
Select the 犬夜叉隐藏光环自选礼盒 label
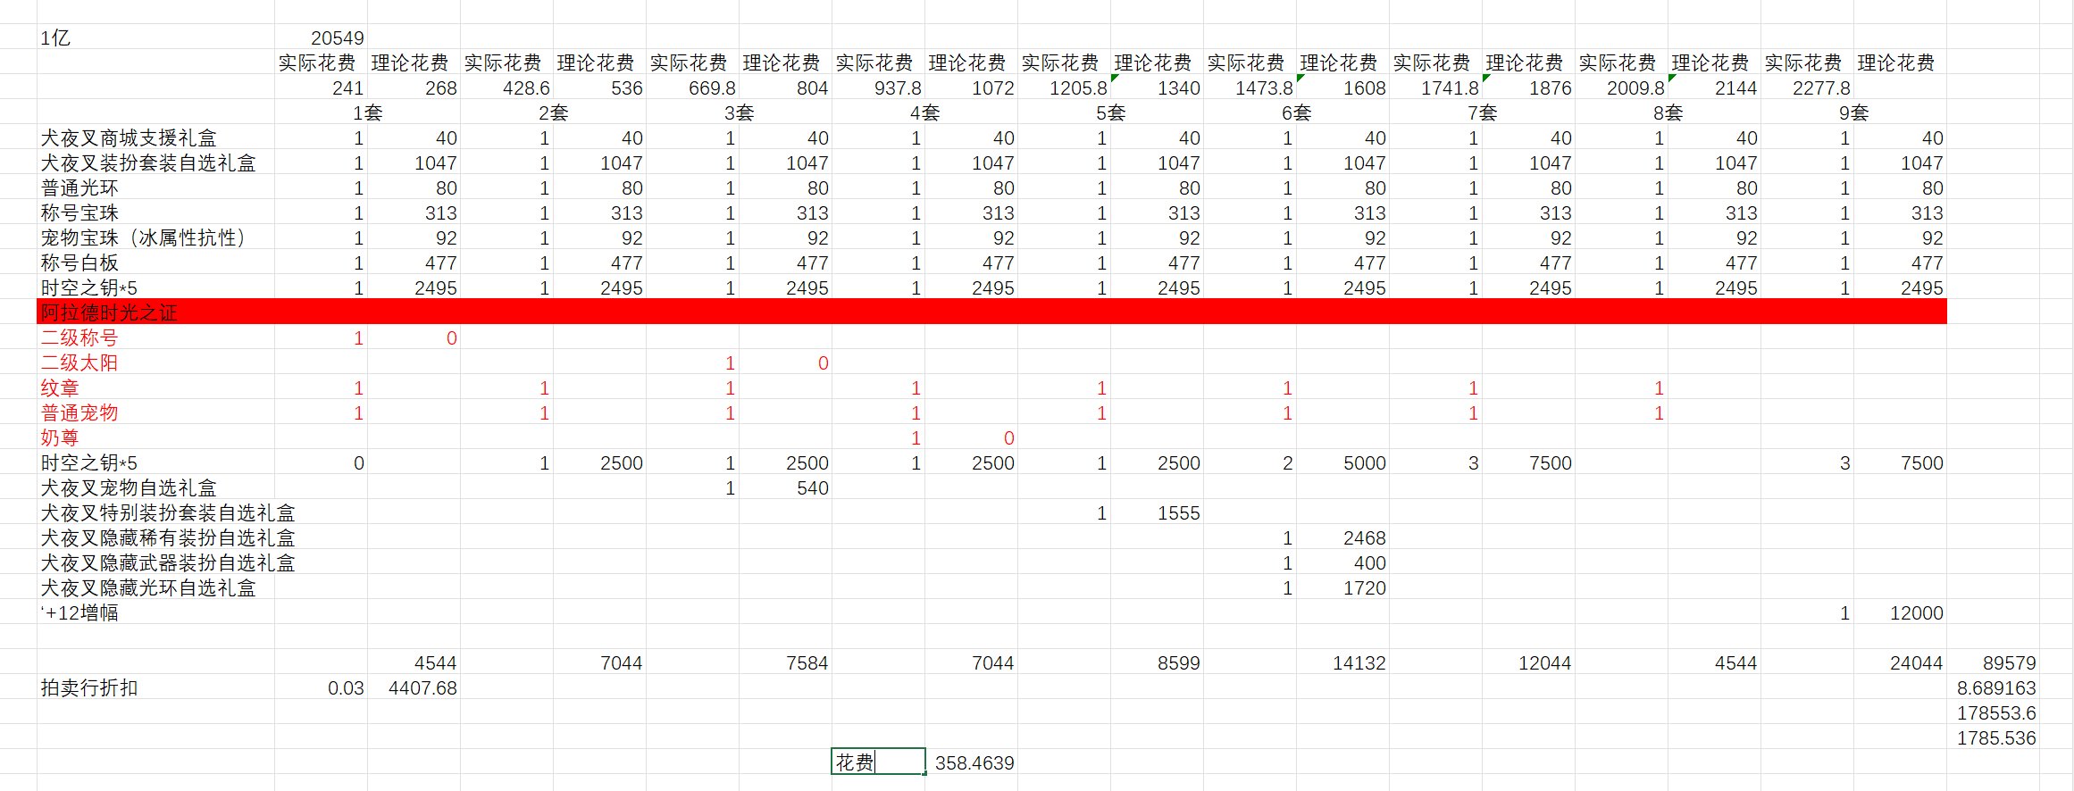155,588
